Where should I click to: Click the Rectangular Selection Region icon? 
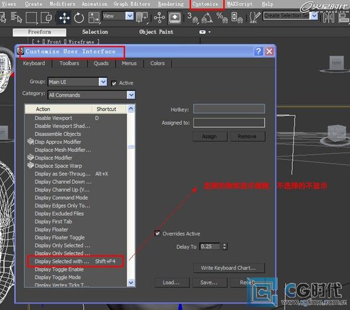click(x=31, y=18)
